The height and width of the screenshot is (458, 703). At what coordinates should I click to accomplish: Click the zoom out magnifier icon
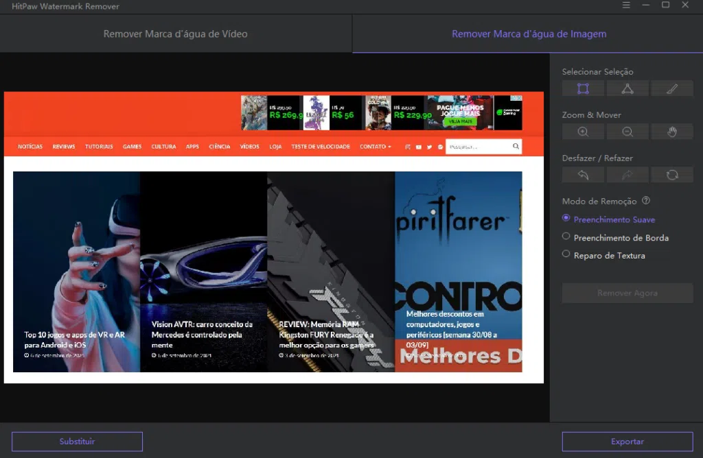point(627,132)
